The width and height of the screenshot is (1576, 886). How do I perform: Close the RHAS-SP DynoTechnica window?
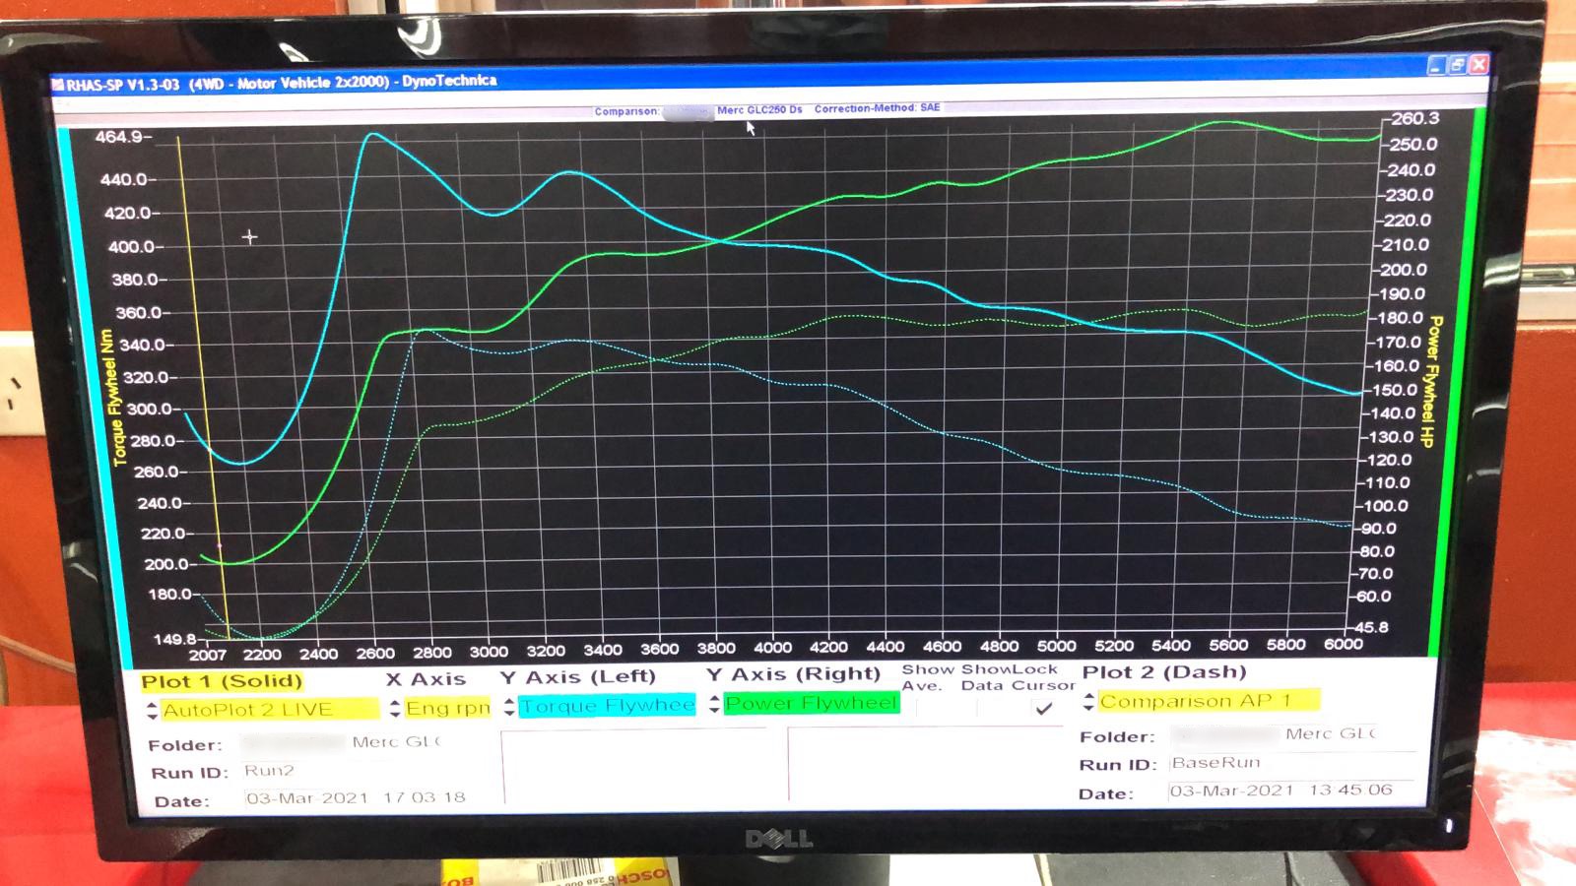1478,64
